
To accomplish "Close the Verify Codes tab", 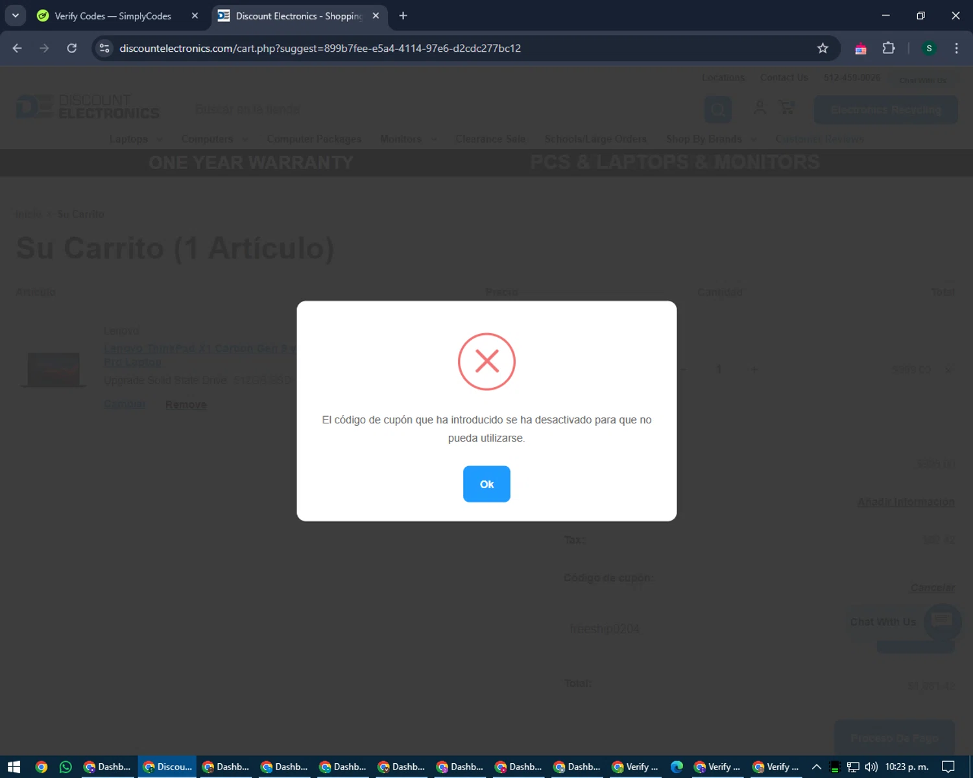I will pos(195,16).
